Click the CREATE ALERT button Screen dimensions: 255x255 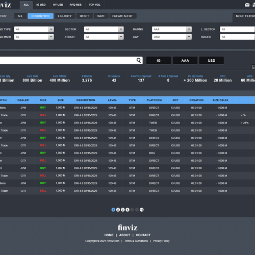pos(122,16)
